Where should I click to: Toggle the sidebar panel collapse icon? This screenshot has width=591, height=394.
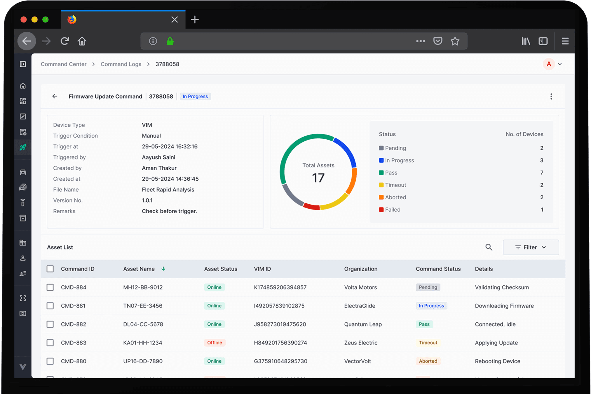click(23, 64)
